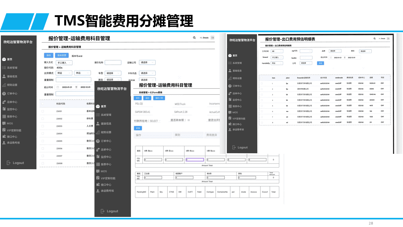Tick checkbox for item 8 in right window

point(262,122)
